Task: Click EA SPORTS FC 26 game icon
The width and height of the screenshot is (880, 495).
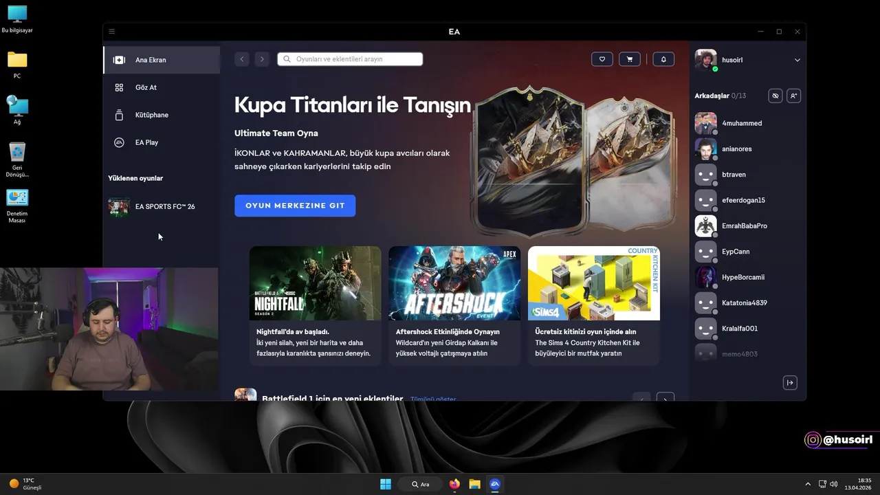Action: click(x=119, y=206)
